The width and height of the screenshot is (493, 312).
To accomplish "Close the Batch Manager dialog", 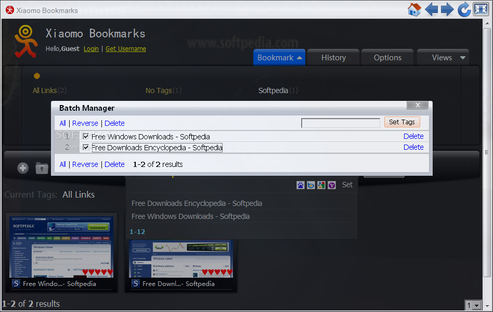I will coord(418,105).
